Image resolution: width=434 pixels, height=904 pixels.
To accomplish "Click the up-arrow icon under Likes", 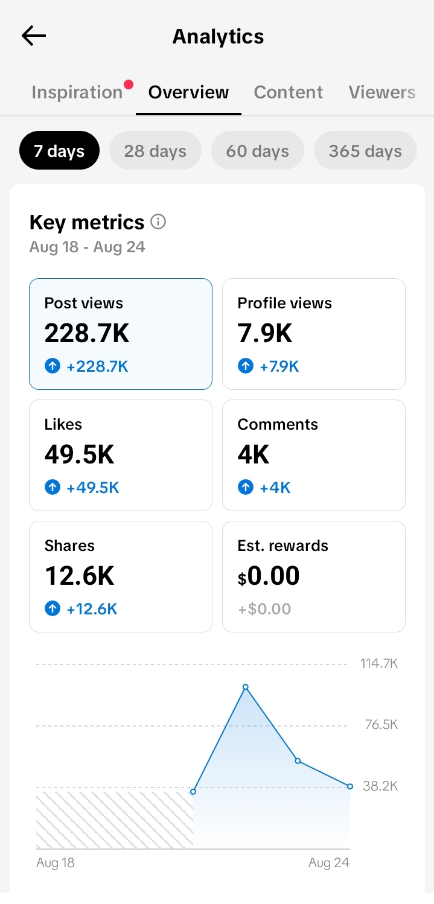I will (x=53, y=487).
